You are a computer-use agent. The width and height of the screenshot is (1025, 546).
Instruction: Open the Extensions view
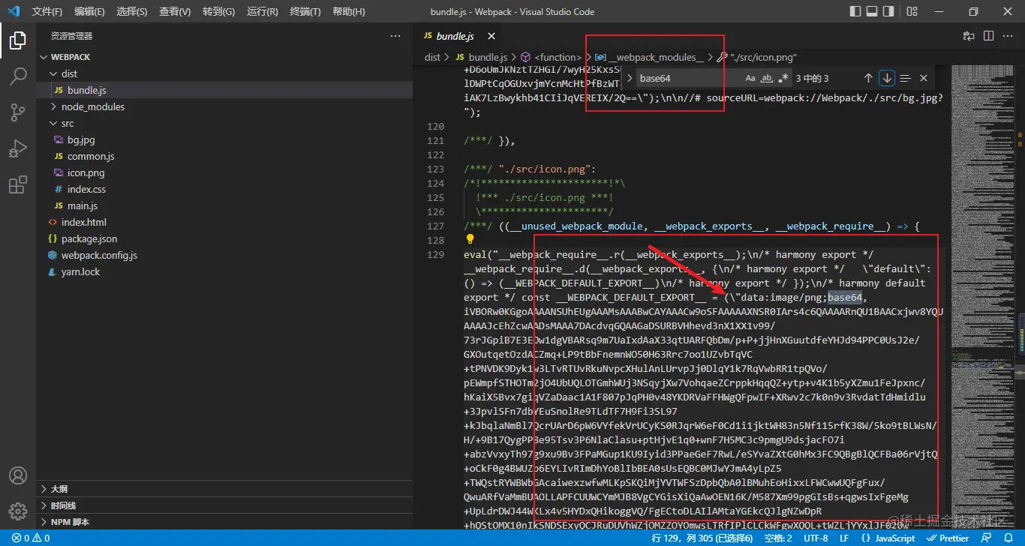(x=18, y=184)
